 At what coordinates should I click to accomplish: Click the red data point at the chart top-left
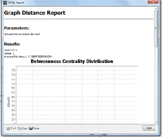click(x=17, y=67)
